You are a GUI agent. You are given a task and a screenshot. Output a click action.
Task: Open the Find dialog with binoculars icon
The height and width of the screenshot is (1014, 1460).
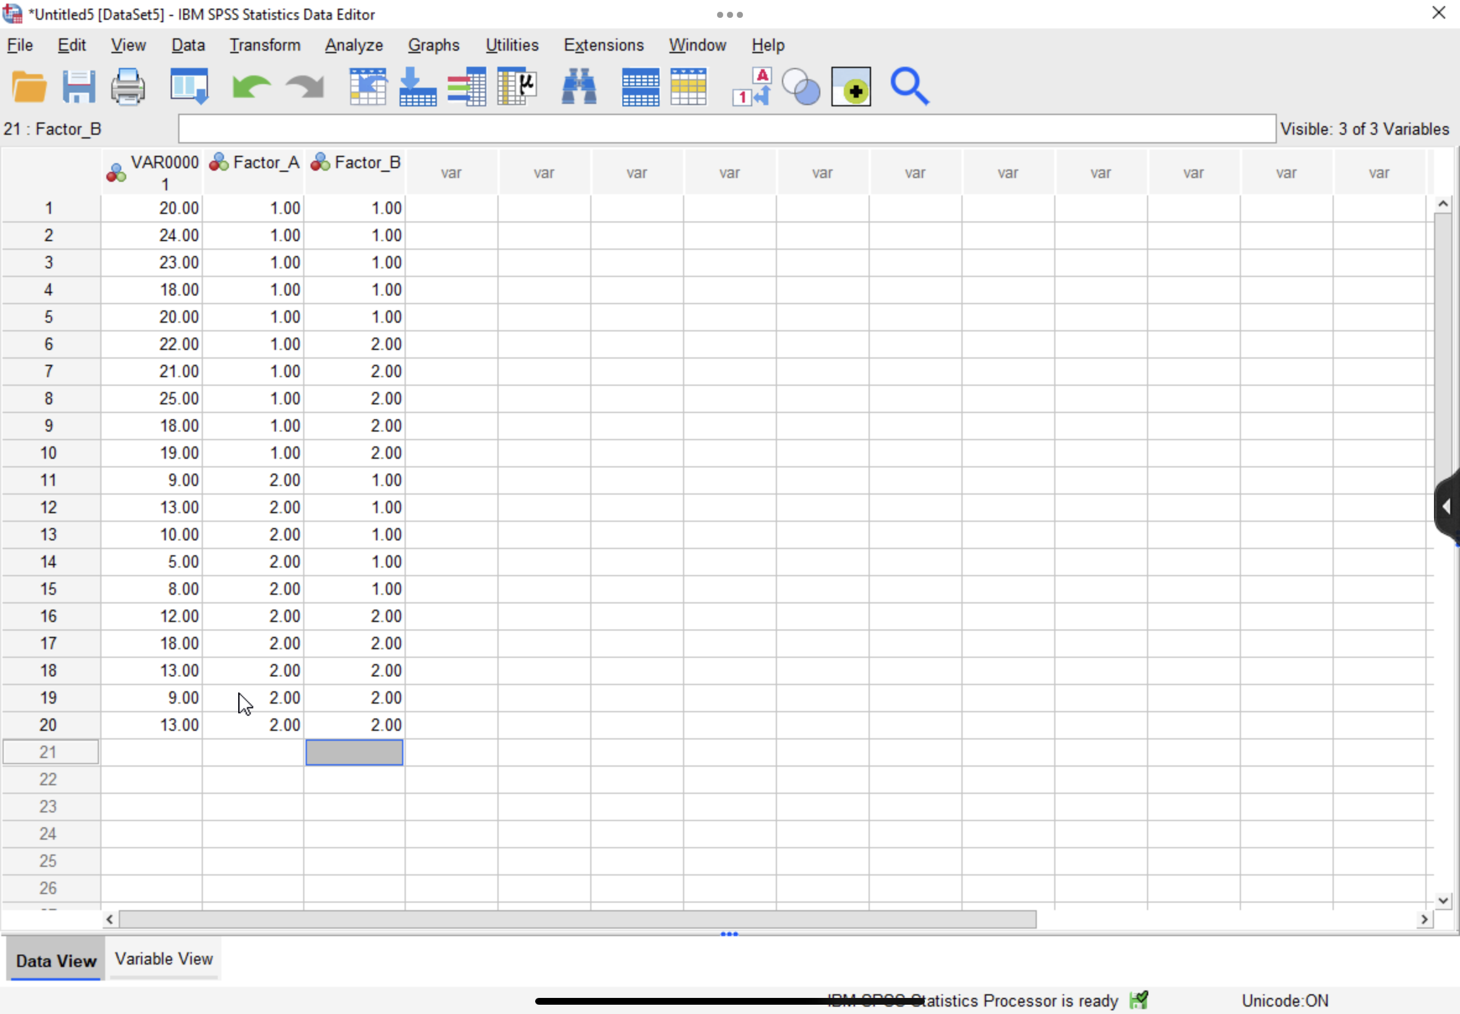[x=579, y=87]
